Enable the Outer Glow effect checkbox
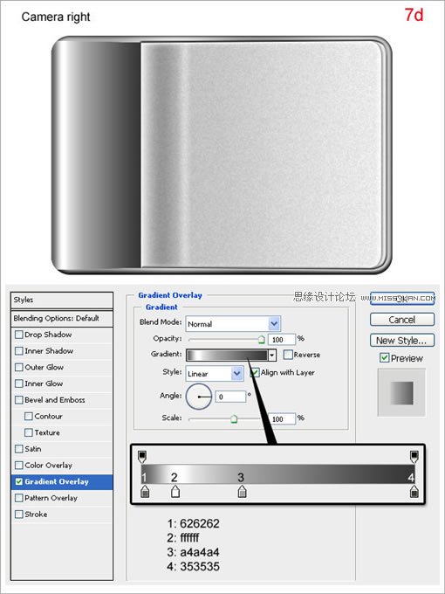This screenshot has width=445, height=594. pyautogui.click(x=19, y=368)
